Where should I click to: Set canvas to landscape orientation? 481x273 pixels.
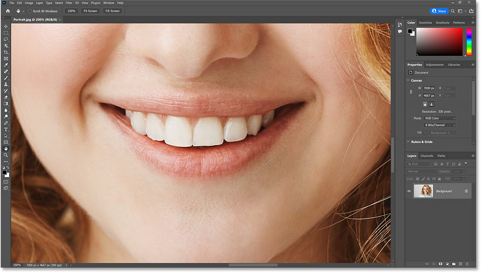[432, 104]
